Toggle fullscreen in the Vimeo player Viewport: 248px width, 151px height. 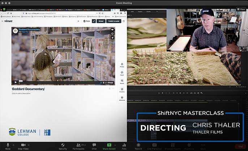106,83
